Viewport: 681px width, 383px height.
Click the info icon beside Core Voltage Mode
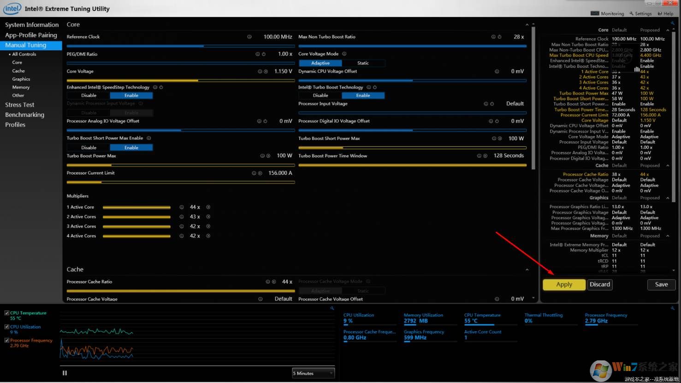[344, 54]
